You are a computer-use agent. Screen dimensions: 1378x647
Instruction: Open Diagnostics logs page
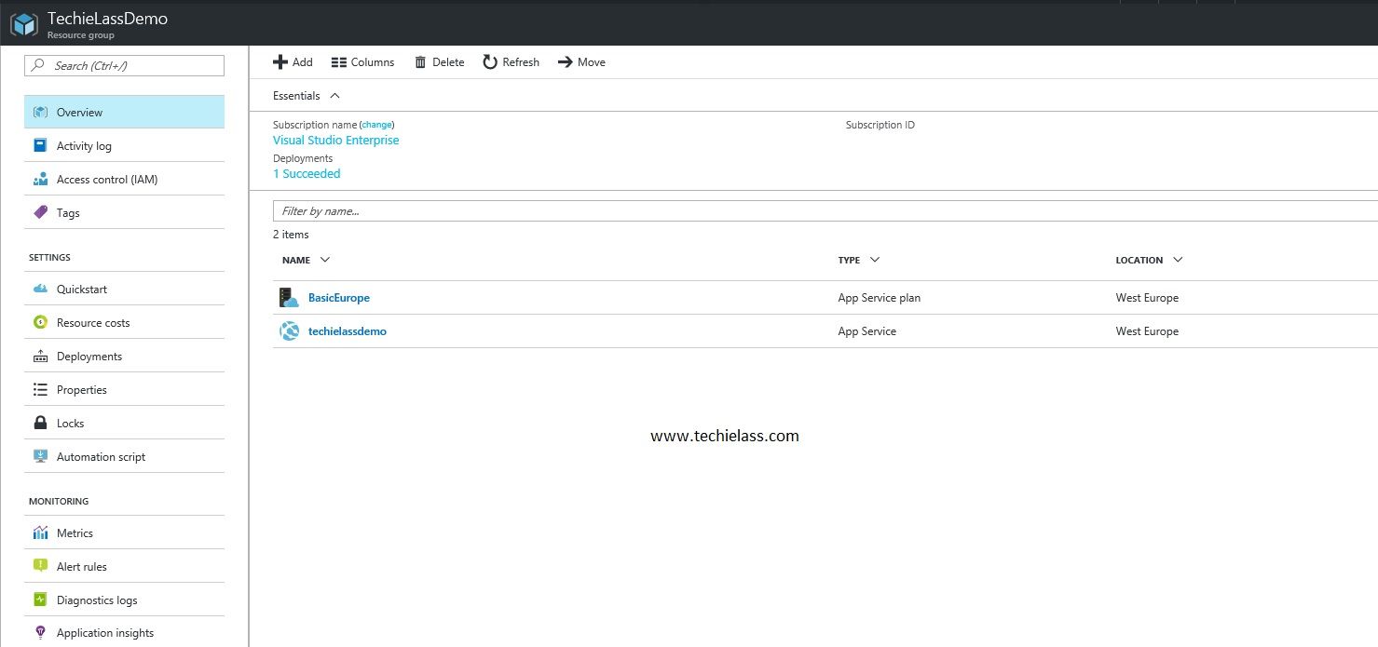coord(124,600)
